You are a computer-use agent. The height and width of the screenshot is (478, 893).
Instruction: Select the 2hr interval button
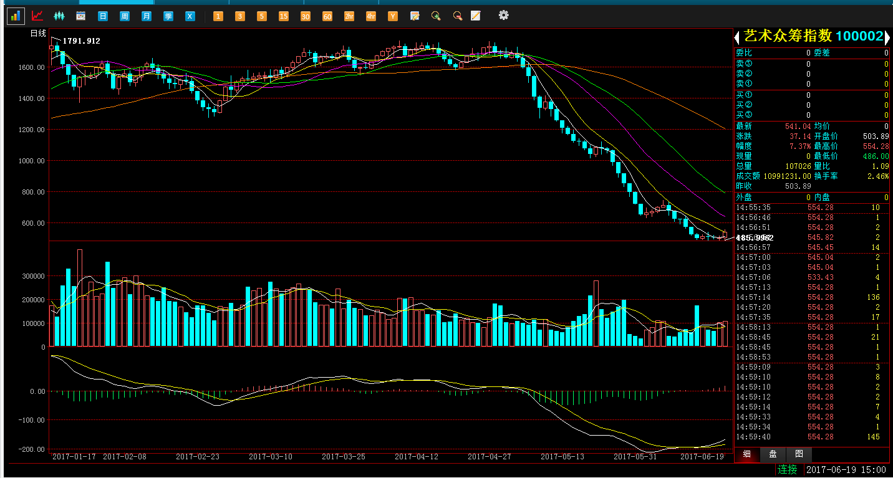[349, 16]
